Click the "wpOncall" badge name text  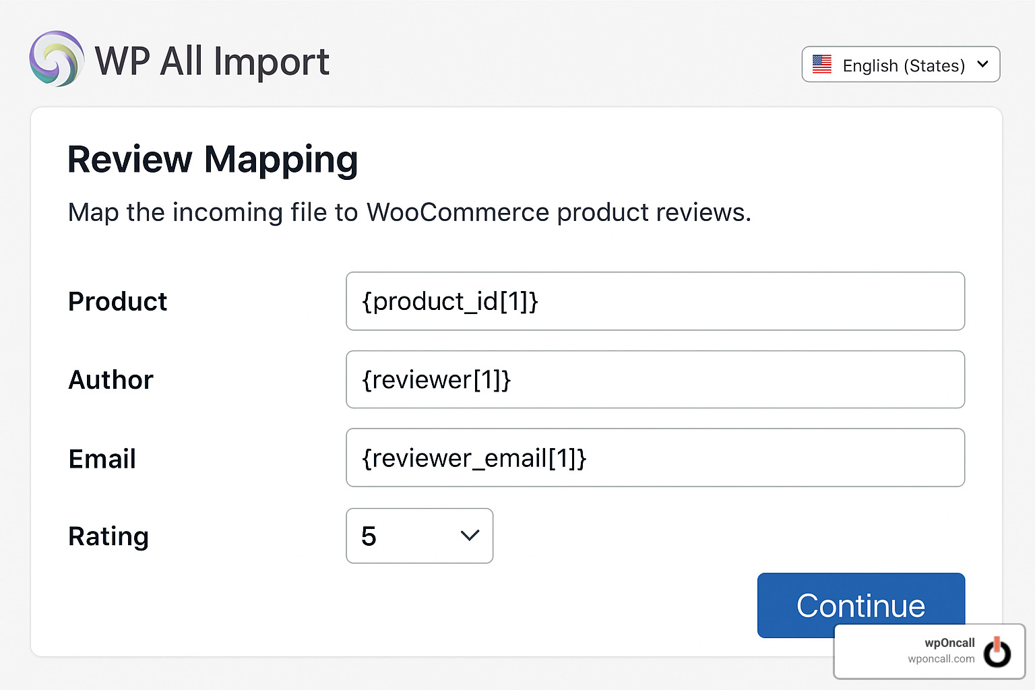tap(949, 643)
